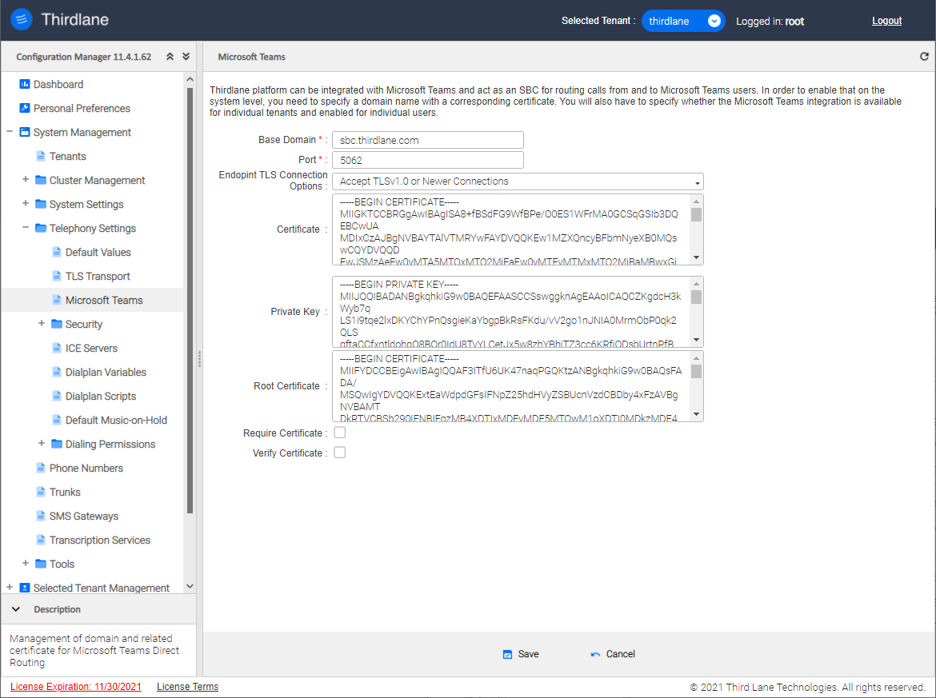Click the Personal Preferences wrench icon
This screenshot has height=698, width=936.
point(25,108)
